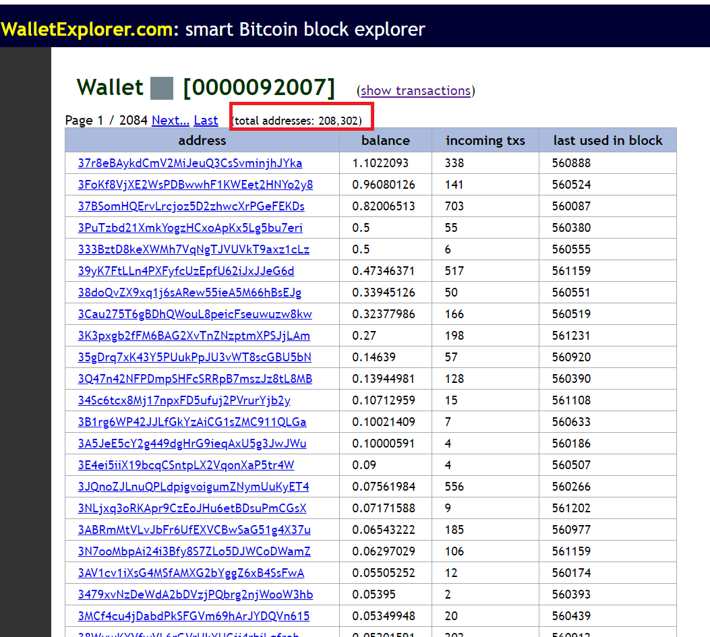The height and width of the screenshot is (637, 710).
Task: Open address 3AV1cv1iXsG4MSfAMXG2bYggZ6xB4SsFwA
Action: (x=191, y=573)
